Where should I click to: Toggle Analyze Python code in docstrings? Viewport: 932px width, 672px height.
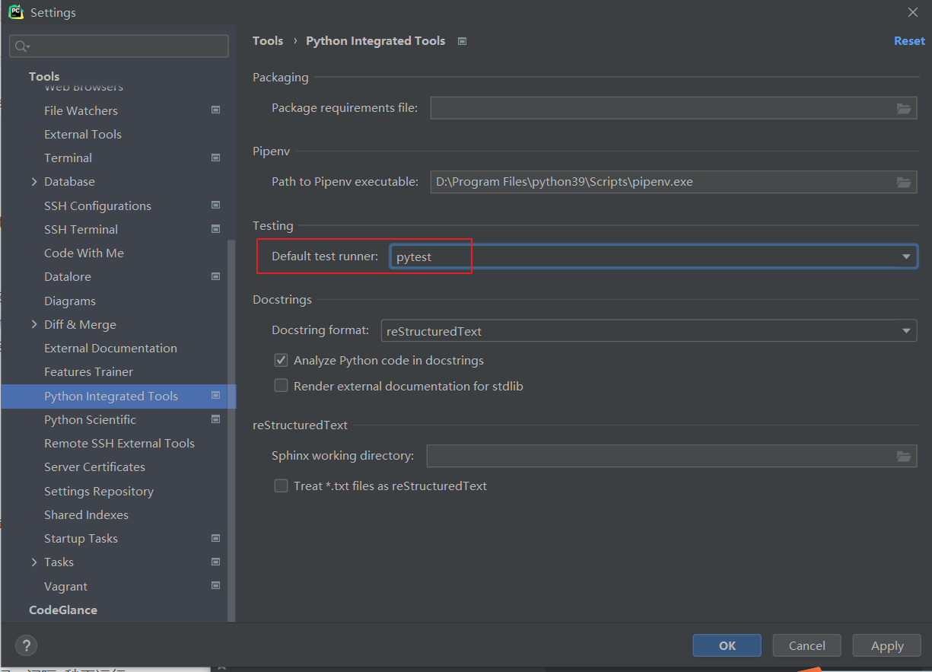(x=282, y=360)
